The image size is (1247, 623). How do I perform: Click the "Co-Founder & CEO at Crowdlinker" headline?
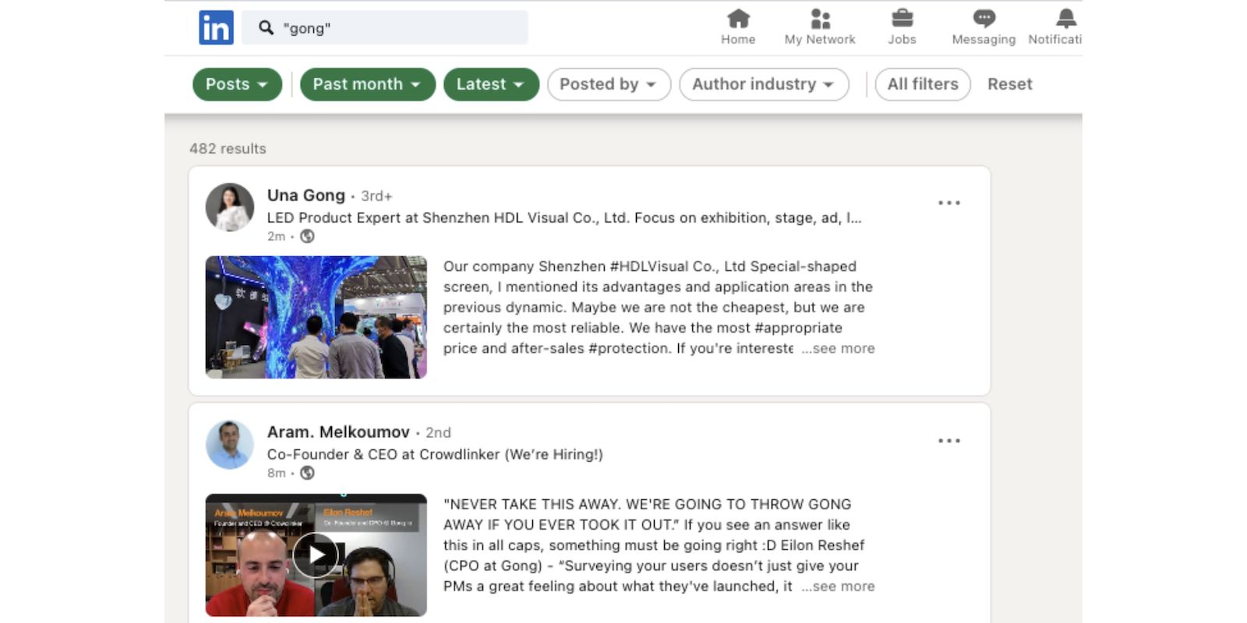pyautogui.click(x=435, y=455)
